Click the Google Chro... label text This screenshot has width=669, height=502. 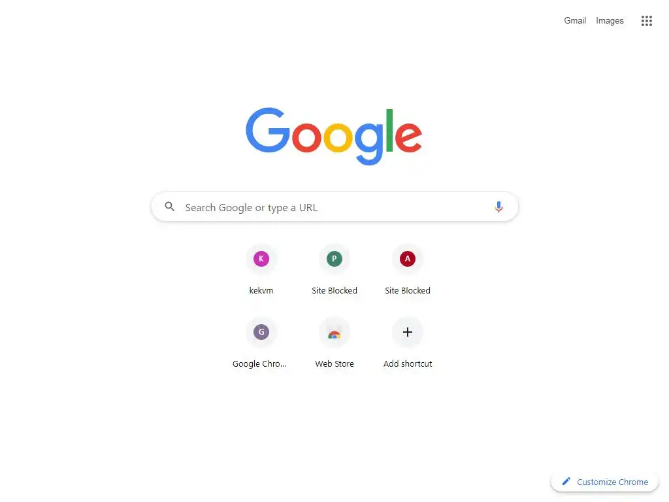point(259,363)
